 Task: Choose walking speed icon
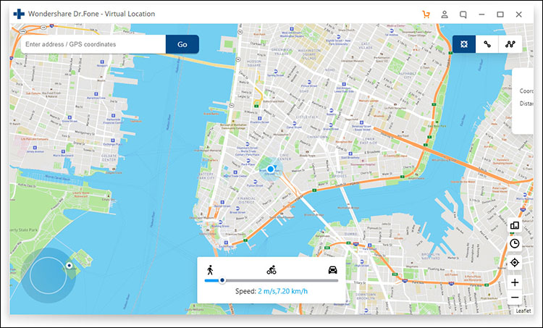pos(210,270)
